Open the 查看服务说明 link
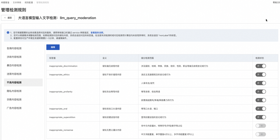280x140 pixels. click(x=97, y=33)
